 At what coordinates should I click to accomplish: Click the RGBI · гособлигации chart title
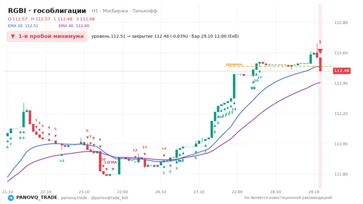click(x=47, y=11)
